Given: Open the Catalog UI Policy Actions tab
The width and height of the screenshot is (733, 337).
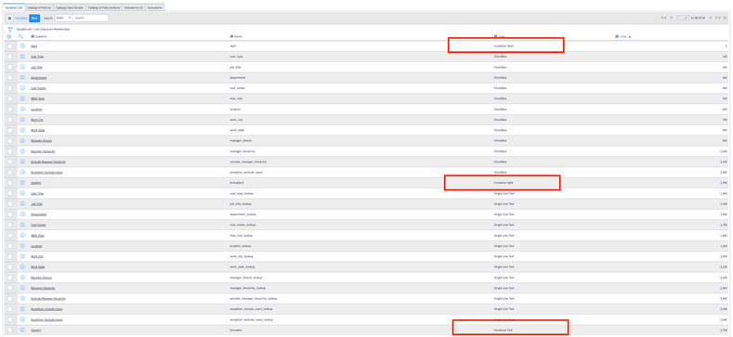Looking at the screenshot, I should 104,8.
